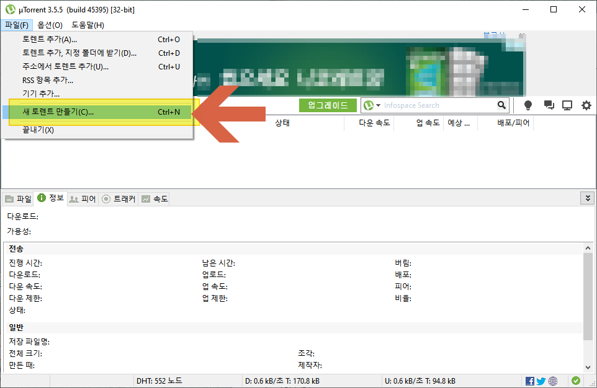Image resolution: width=597 pixels, height=388 pixels.
Task: Click the Twitter icon in status bar
Action: [x=541, y=381]
